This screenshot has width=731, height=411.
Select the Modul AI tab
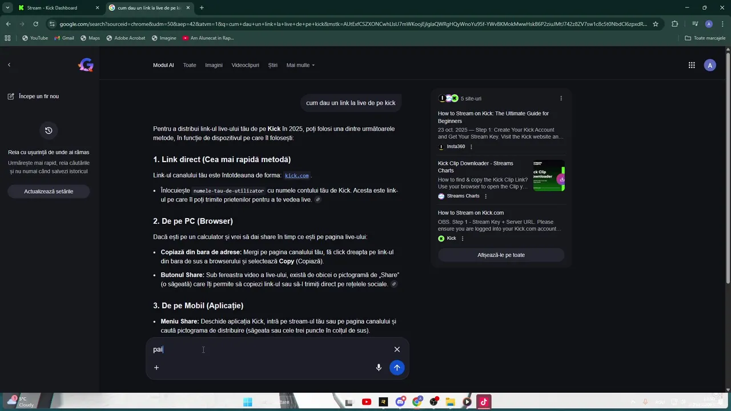[x=163, y=65]
